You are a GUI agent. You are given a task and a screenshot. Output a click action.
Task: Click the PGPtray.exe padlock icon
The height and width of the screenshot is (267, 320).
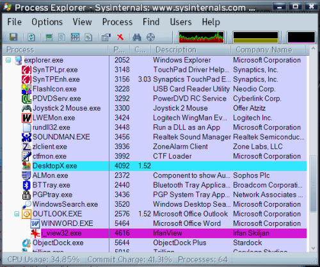point(26,195)
